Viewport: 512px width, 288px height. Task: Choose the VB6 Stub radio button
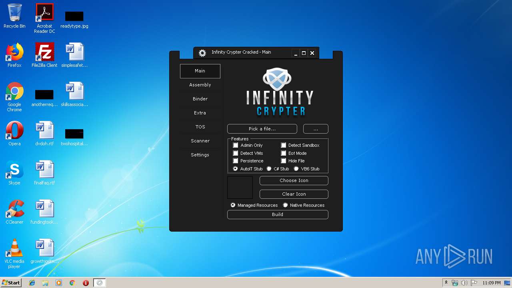click(x=296, y=169)
